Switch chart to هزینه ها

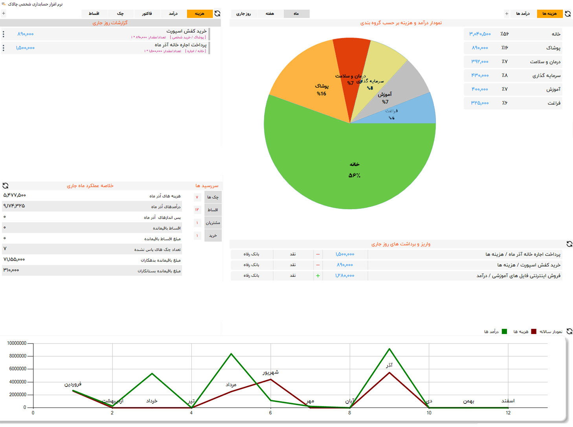[549, 14]
